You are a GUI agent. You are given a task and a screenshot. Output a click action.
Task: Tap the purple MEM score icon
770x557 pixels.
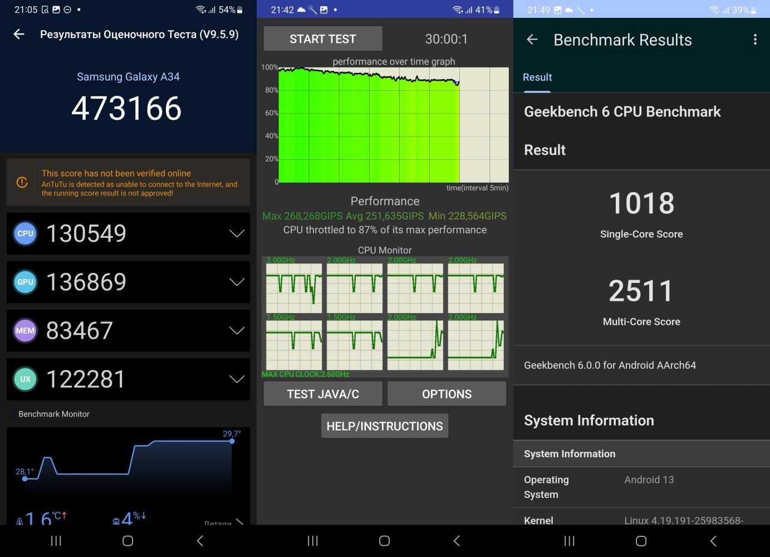pyautogui.click(x=25, y=331)
